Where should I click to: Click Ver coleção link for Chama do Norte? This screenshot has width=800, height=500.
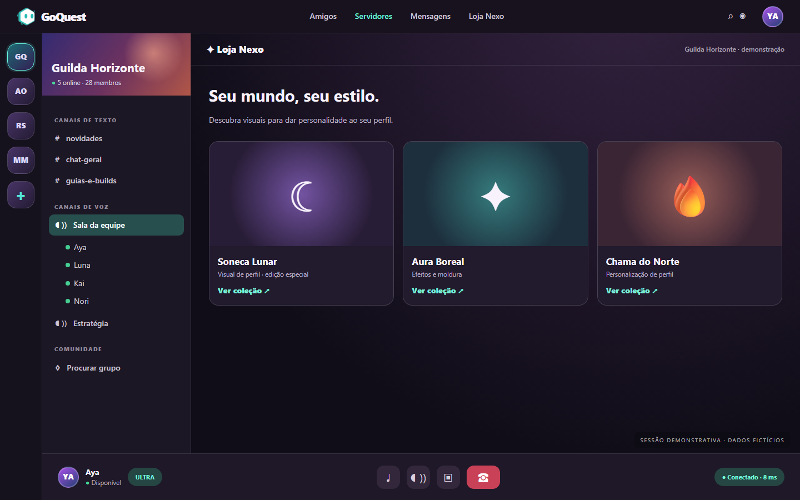632,291
